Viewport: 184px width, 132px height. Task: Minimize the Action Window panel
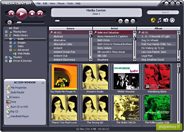(43, 83)
